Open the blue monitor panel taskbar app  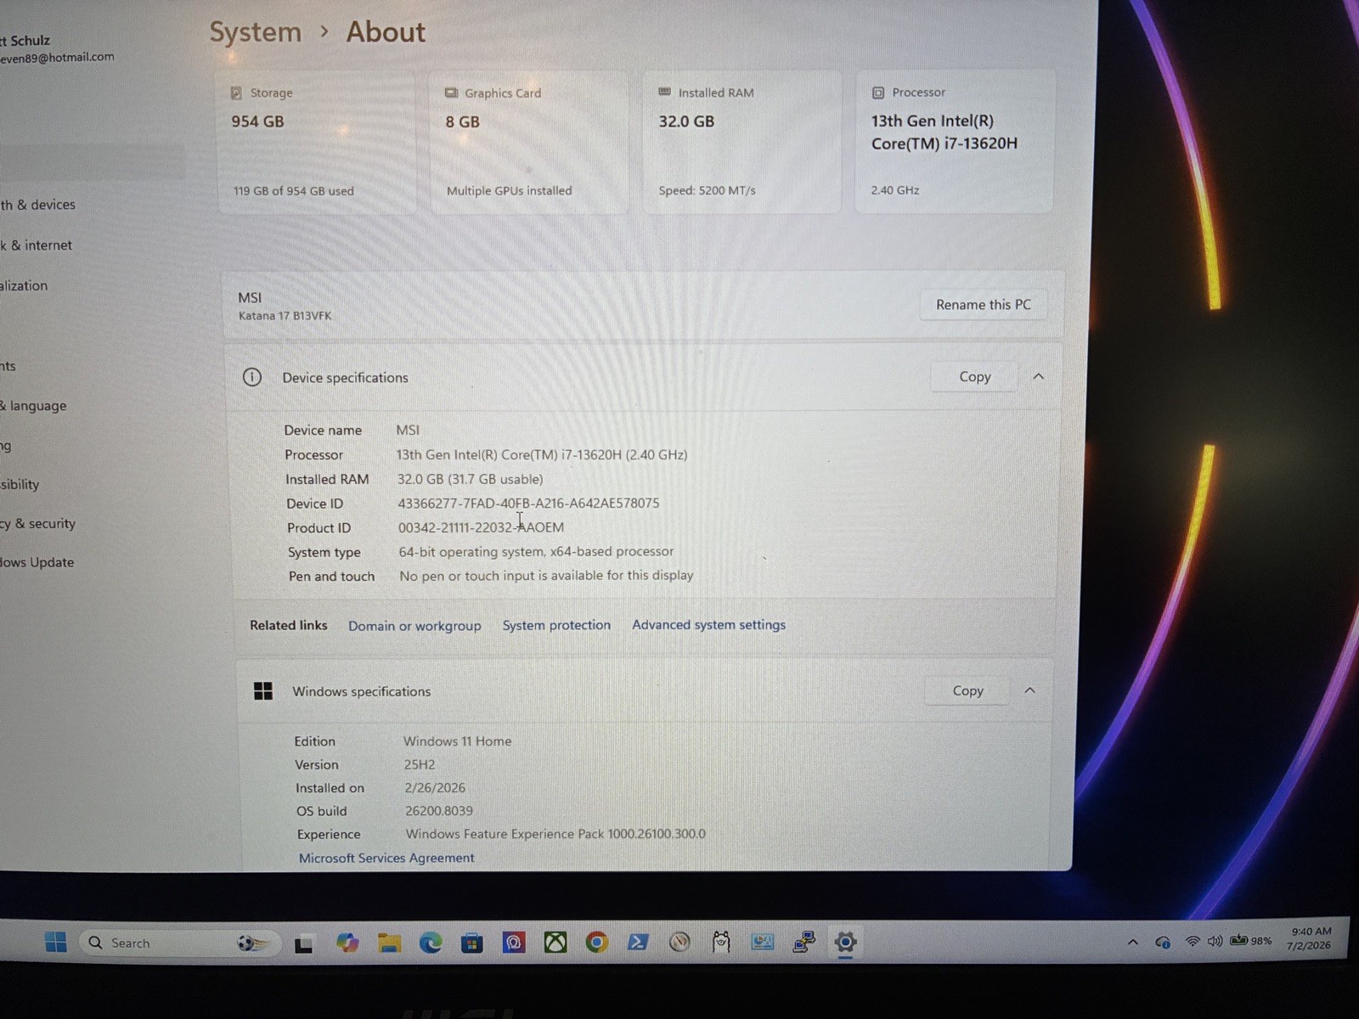click(x=763, y=941)
